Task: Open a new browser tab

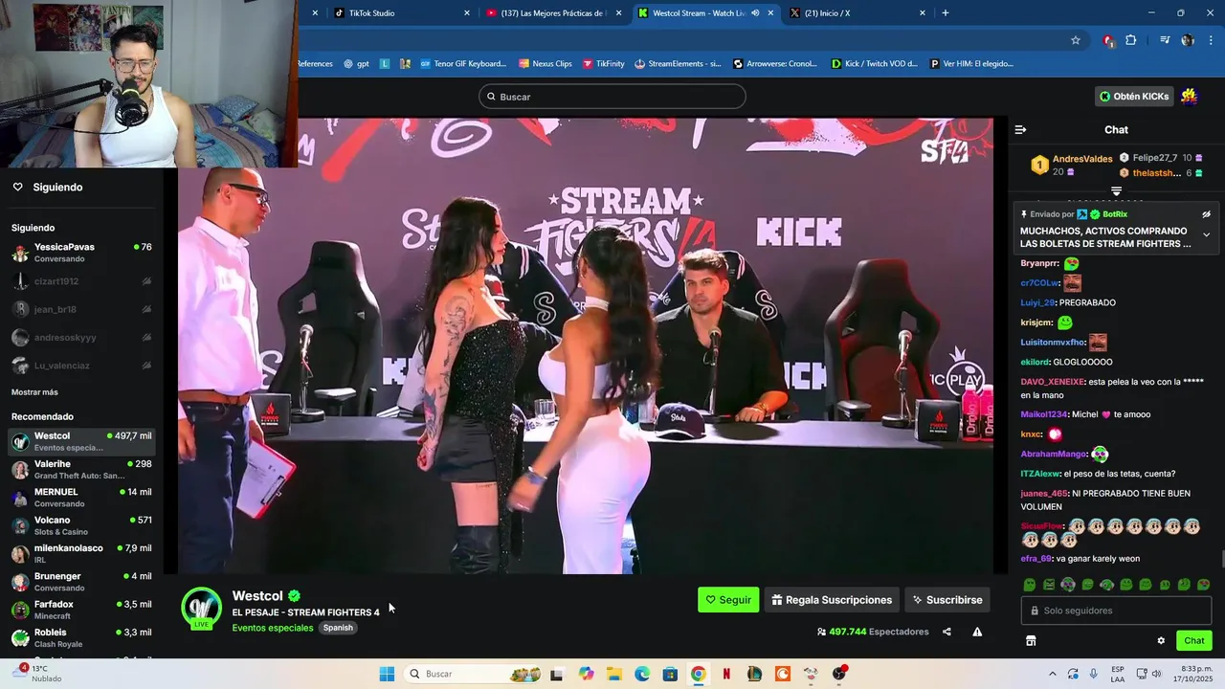Action: click(x=946, y=13)
